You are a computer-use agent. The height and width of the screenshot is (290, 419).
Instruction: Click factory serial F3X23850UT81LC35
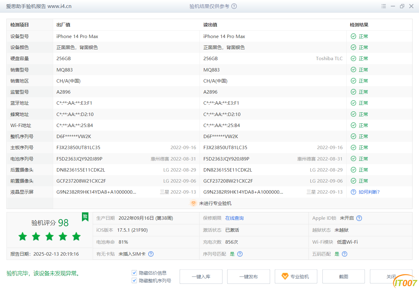pyautogui.click(x=78, y=147)
